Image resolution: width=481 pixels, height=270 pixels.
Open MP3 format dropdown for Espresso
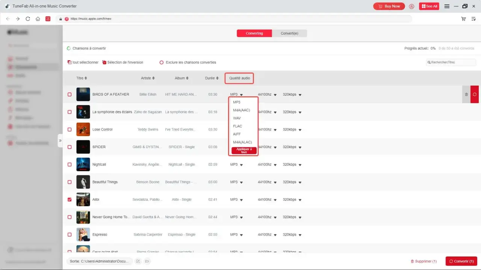coord(237,235)
